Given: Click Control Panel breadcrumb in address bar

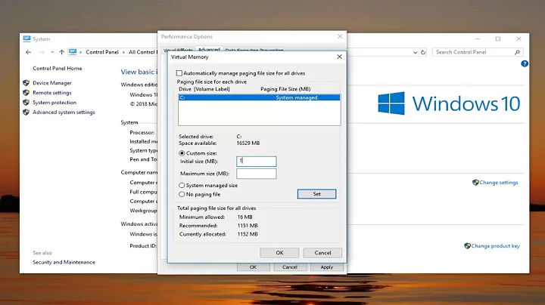Looking at the screenshot, I should (102, 52).
